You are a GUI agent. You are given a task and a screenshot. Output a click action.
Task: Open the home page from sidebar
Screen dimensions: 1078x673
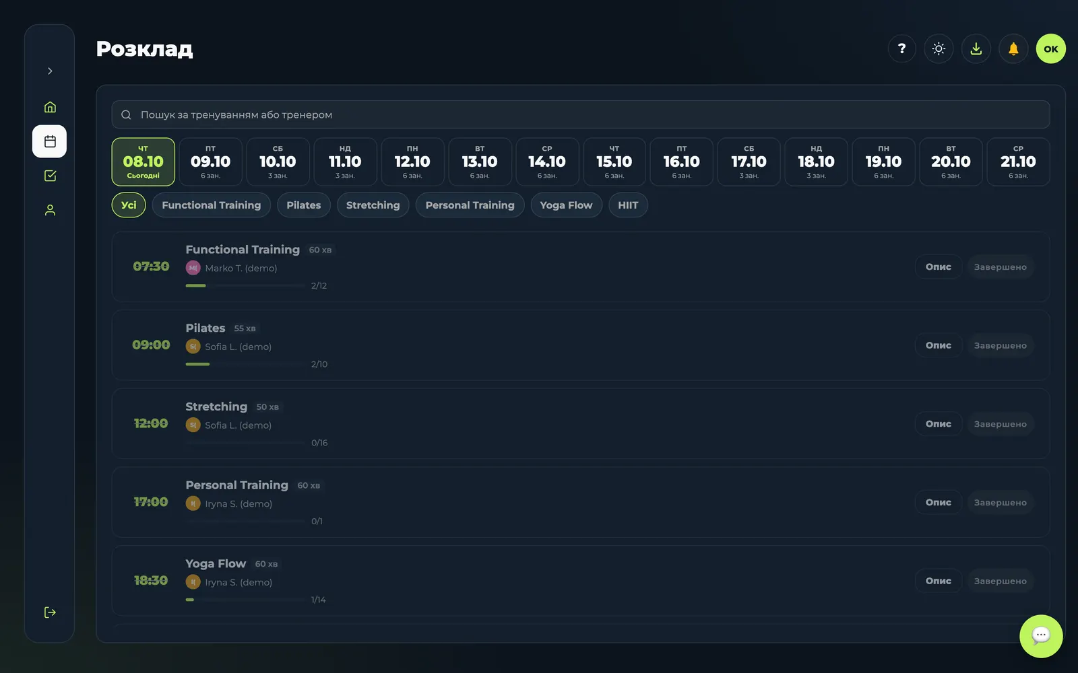pyautogui.click(x=50, y=107)
